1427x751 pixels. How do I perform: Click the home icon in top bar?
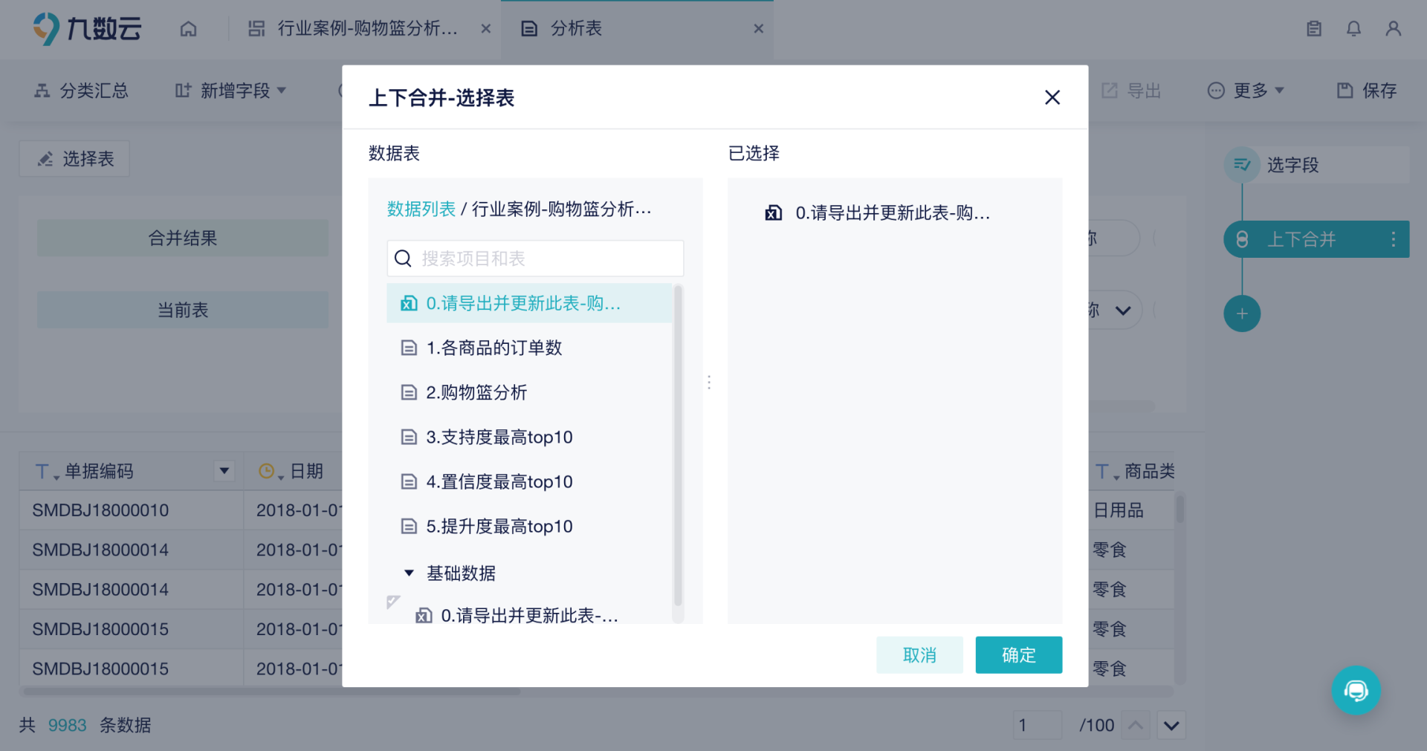tap(189, 29)
